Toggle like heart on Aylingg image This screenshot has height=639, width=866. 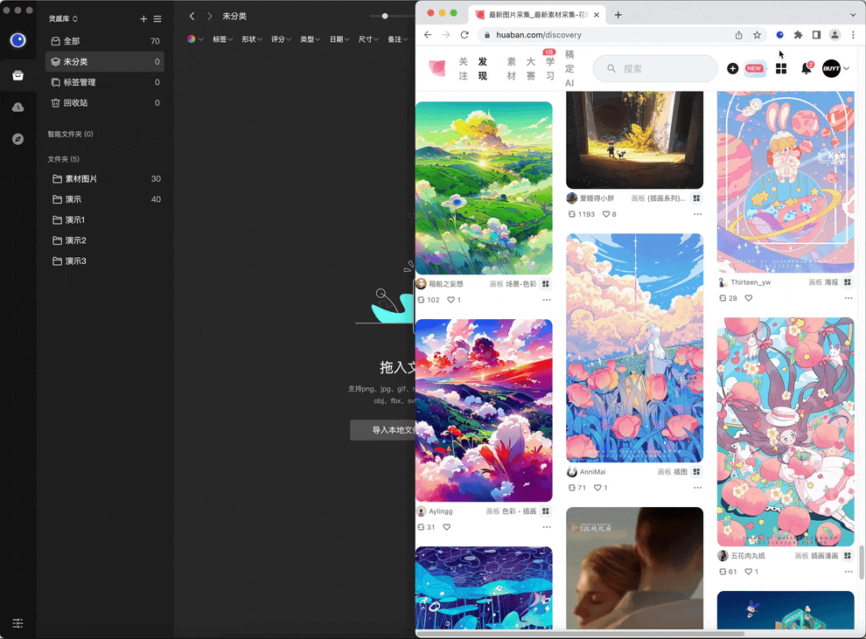447,527
